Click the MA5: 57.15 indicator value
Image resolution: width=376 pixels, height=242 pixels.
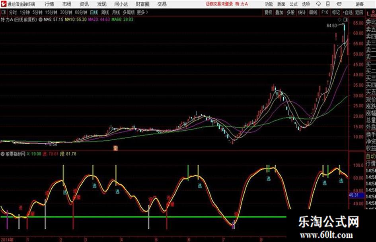[x=53, y=19]
